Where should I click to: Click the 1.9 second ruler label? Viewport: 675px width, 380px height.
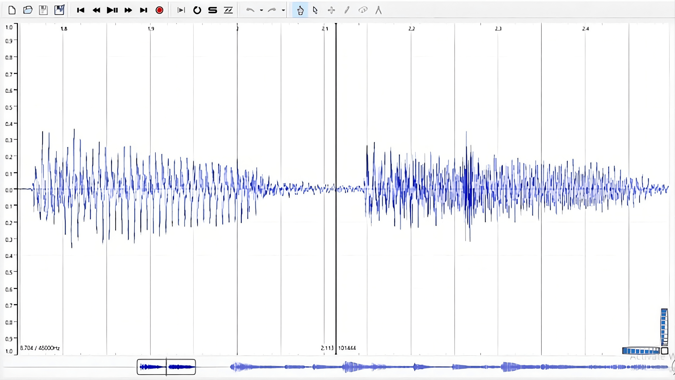coord(151,28)
